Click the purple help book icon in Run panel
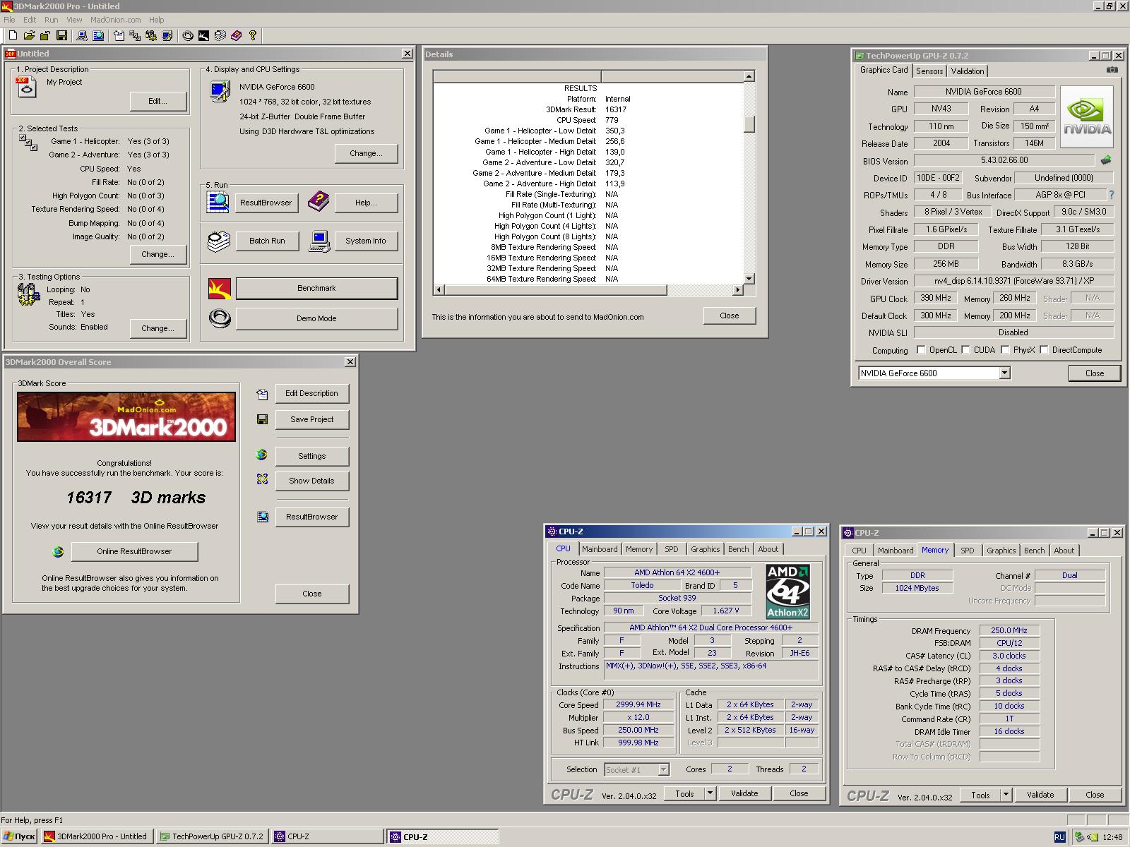The height and width of the screenshot is (847, 1130). click(x=319, y=202)
